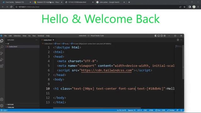Open the View menu
Image resolution: width=201 pixels, height=113 pixels.
[24, 36]
